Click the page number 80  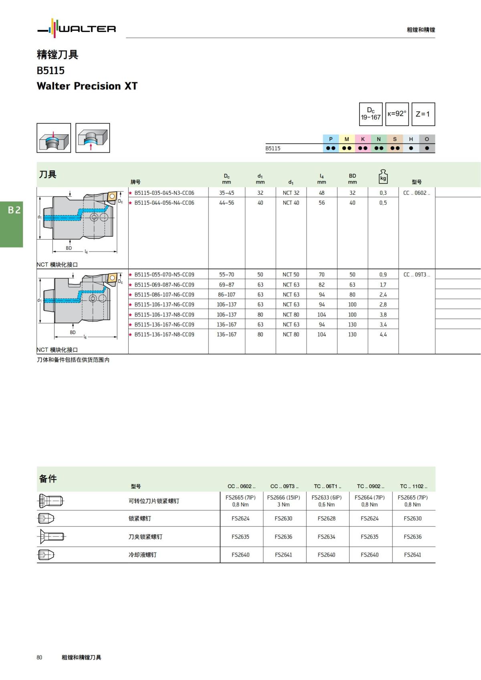39,658
